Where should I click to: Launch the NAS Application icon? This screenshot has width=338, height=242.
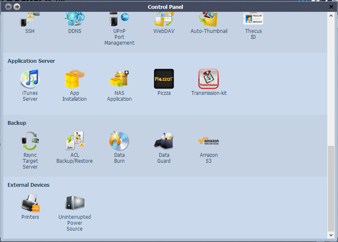[x=119, y=79]
